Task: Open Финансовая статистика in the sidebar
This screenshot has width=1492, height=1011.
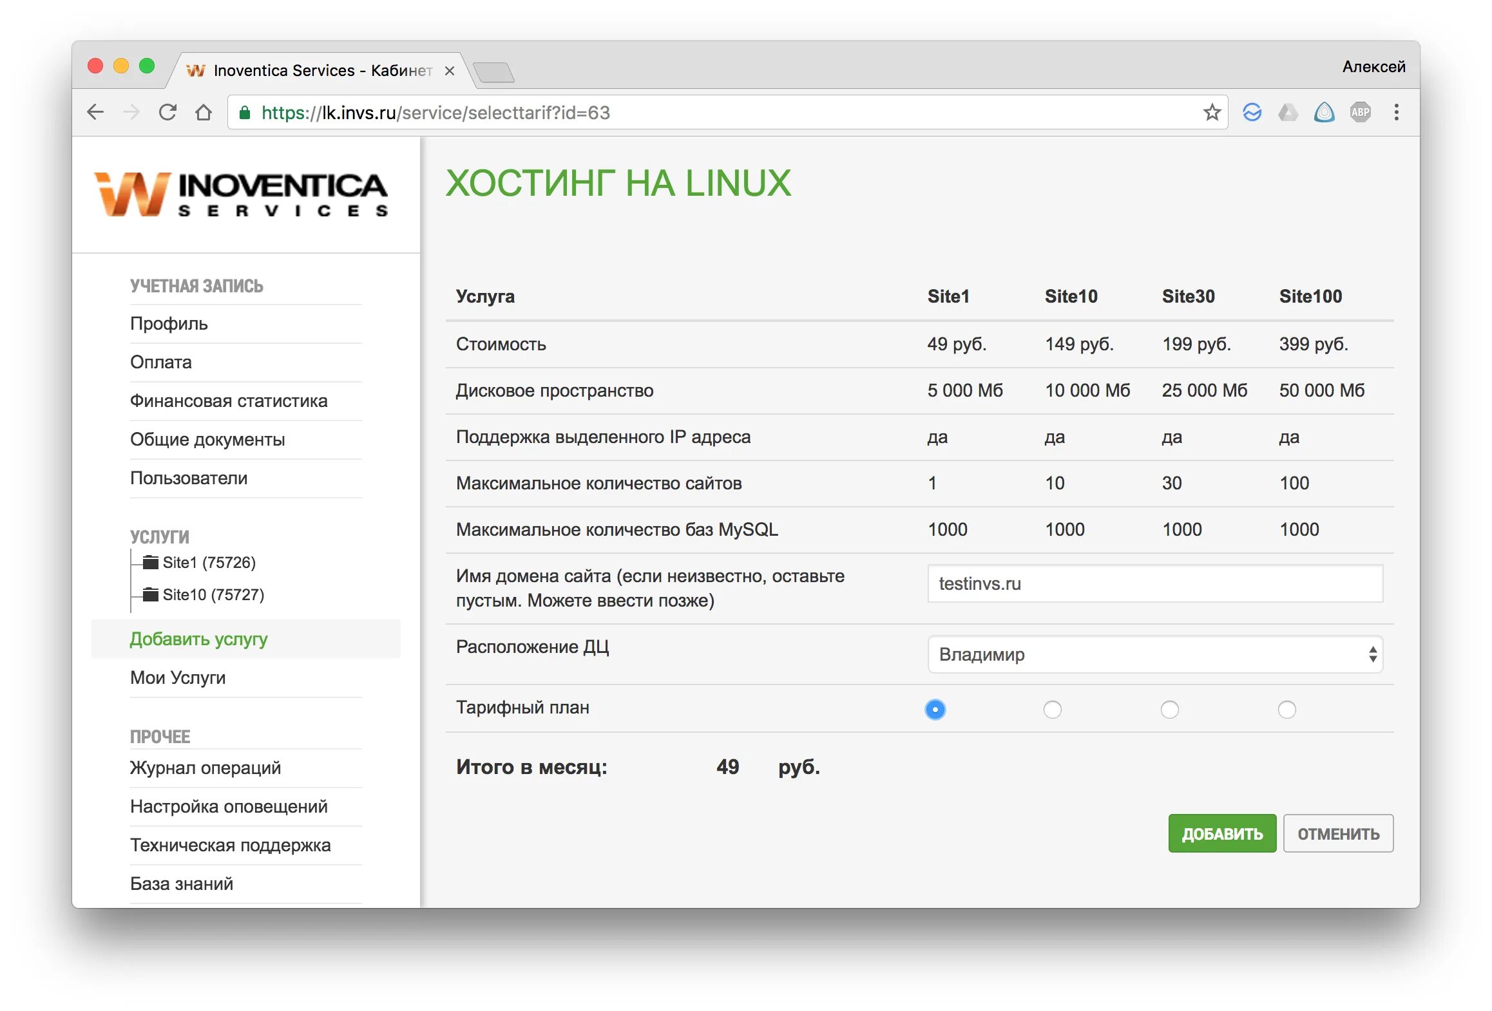Action: click(x=229, y=401)
